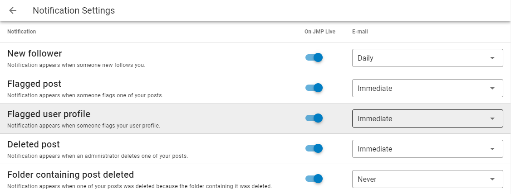Click the back arrow icon
Screen dimensions: 511x194
click(13, 10)
